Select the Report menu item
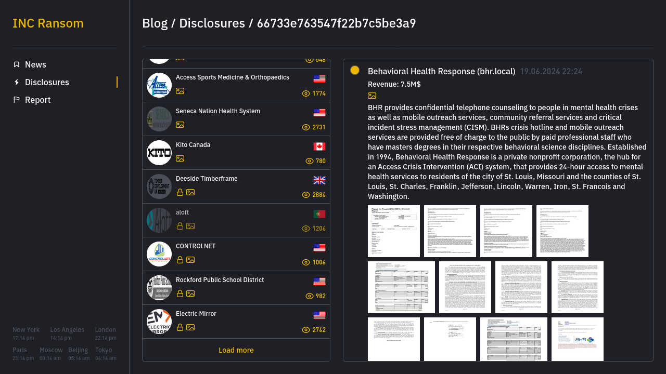 pos(37,100)
